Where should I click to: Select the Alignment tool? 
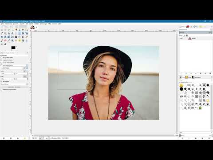pyautogui.click(x=16, y=33)
